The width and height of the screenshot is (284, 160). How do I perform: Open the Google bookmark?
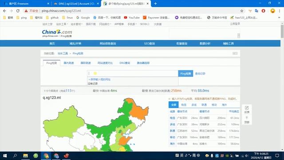[83, 18]
